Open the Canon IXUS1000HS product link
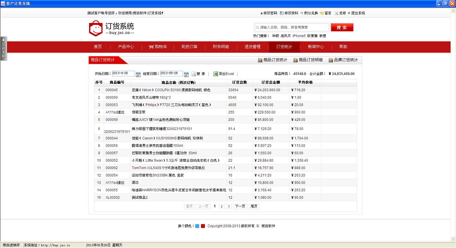Image resolution: width=456 pixels, height=248 pixels. [x=167, y=138]
